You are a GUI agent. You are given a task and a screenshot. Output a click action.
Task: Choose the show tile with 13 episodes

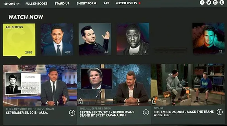pyautogui.click(x=133, y=39)
